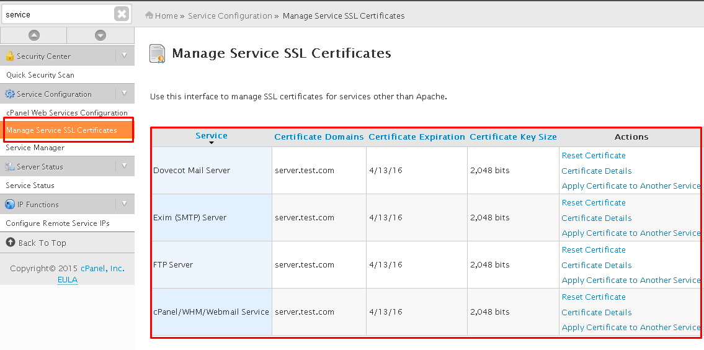Open the Service Configuration breadcrumb link
Screen dimensions: 704x350
coord(230,16)
